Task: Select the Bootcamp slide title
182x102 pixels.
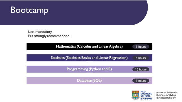Action: (29, 10)
